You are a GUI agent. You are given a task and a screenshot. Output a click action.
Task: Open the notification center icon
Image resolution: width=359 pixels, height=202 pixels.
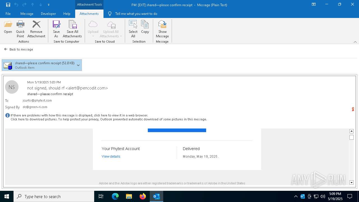(350, 196)
